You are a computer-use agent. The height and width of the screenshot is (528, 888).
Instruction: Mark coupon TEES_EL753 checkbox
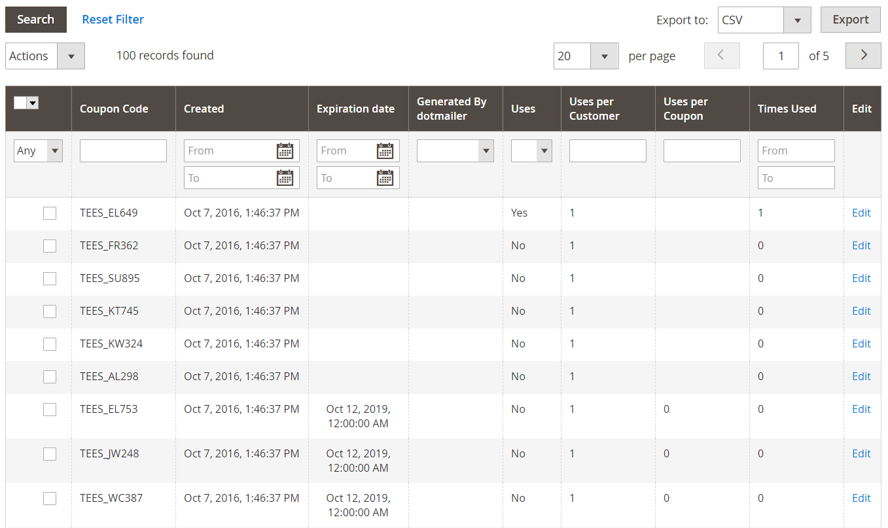[x=50, y=410]
